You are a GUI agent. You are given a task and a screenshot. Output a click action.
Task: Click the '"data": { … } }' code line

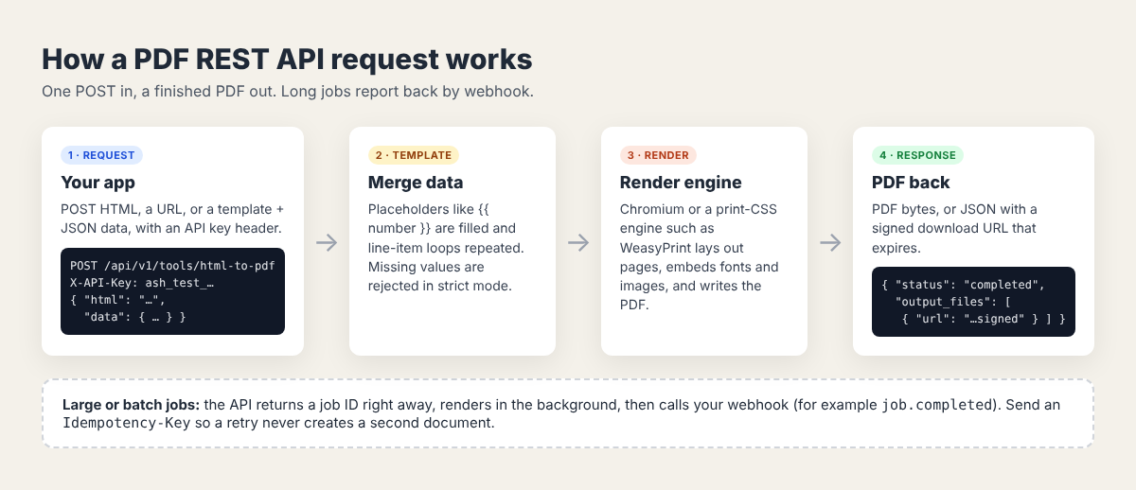pyautogui.click(x=134, y=317)
